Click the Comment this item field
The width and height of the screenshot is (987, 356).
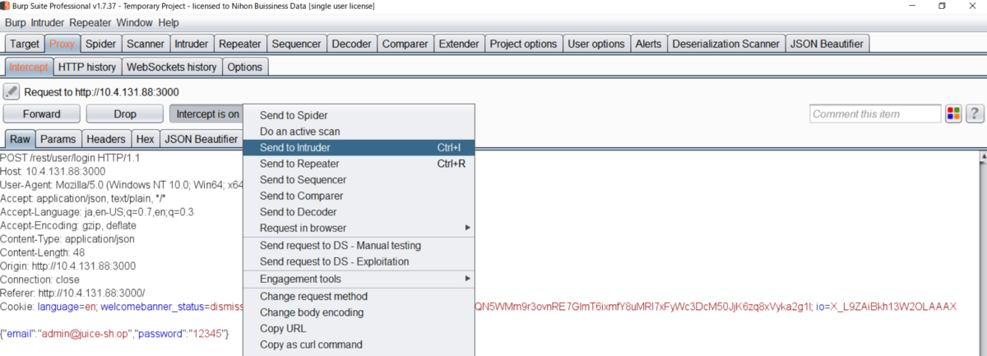(875, 114)
